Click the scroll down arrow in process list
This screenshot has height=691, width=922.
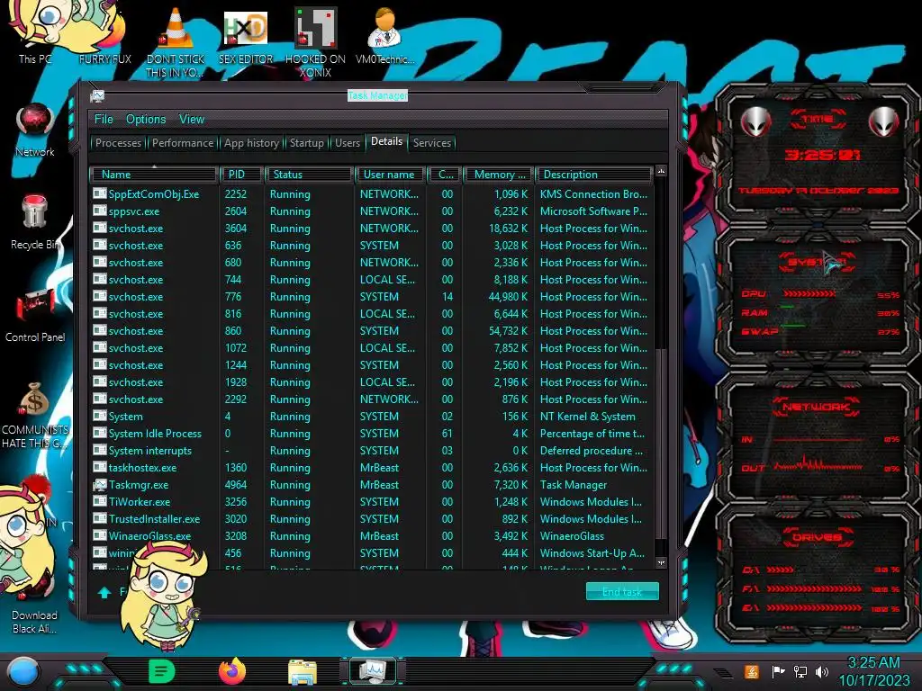pyautogui.click(x=661, y=562)
